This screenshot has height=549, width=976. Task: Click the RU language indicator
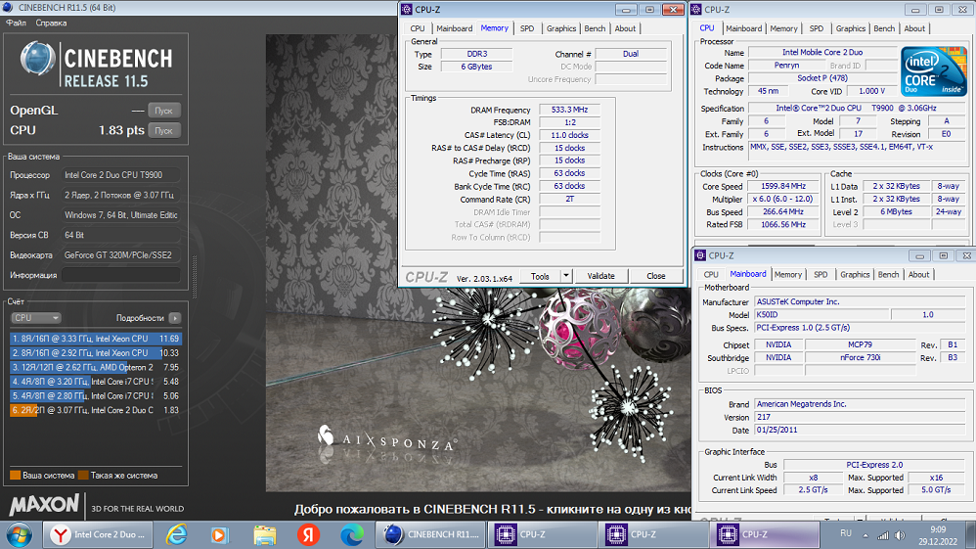[845, 533]
